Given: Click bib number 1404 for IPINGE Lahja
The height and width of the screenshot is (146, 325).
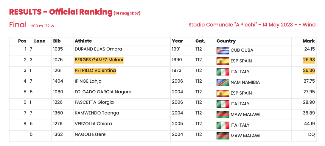Looking at the screenshot, I should [x=58, y=81].
